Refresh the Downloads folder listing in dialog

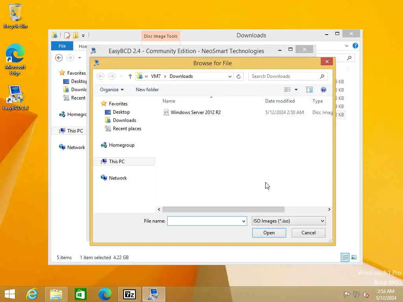pyautogui.click(x=238, y=76)
